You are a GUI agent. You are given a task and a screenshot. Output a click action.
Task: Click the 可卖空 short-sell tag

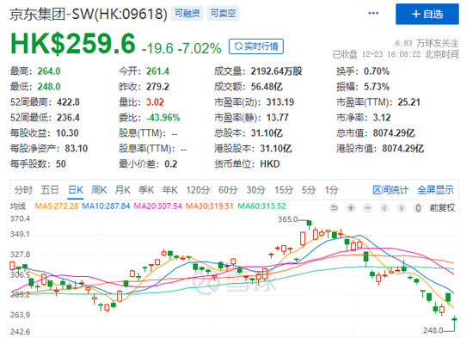coord(223,14)
